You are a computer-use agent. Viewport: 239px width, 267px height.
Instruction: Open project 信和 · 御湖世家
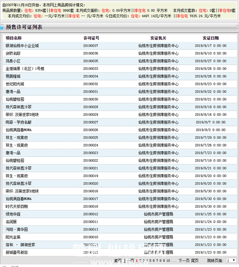click(x=20, y=245)
